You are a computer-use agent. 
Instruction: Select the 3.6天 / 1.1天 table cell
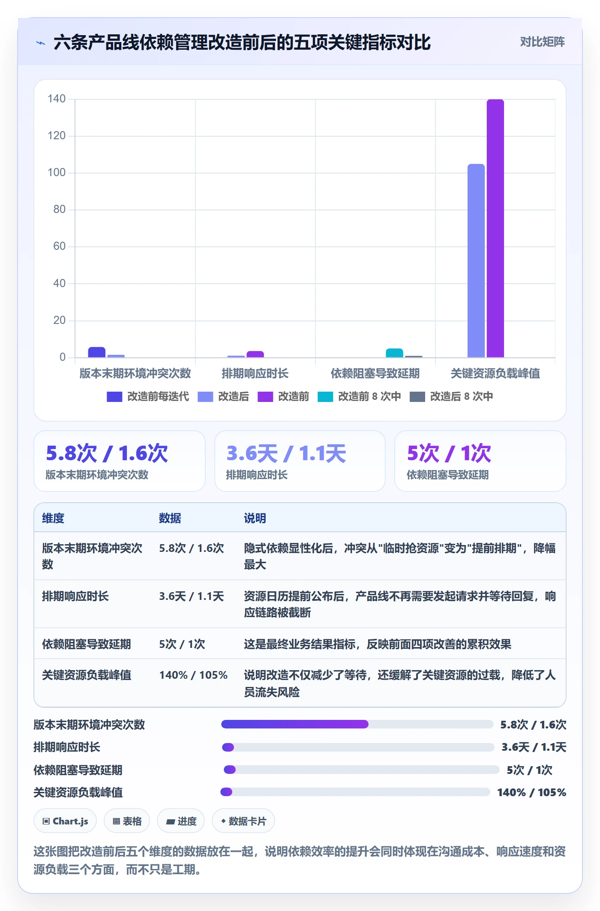pyautogui.click(x=192, y=596)
